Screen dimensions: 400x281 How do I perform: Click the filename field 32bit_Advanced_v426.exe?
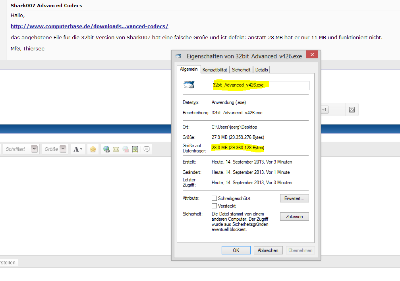[261, 85]
